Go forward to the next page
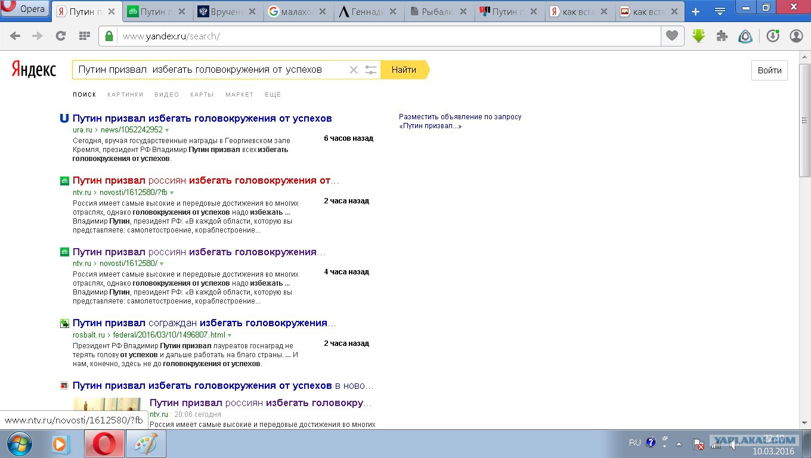The width and height of the screenshot is (811, 458). click(x=37, y=36)
